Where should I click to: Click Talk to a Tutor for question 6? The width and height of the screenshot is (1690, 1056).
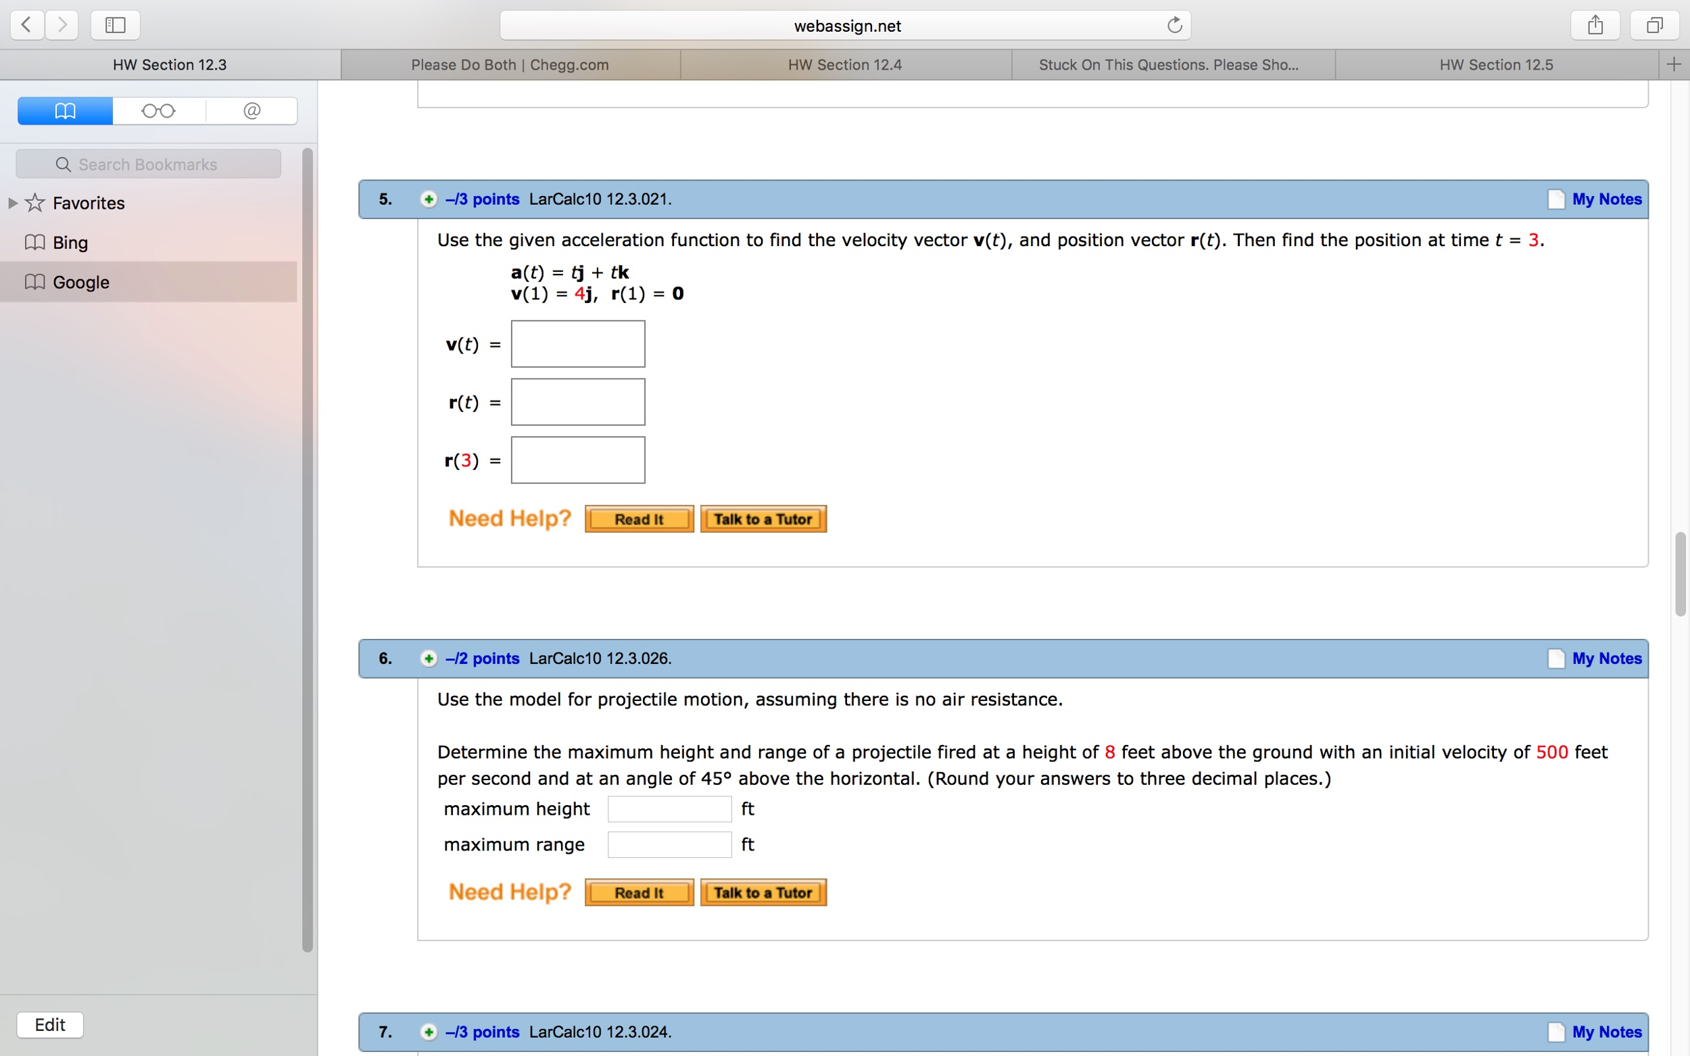click(x=763, y=892)
